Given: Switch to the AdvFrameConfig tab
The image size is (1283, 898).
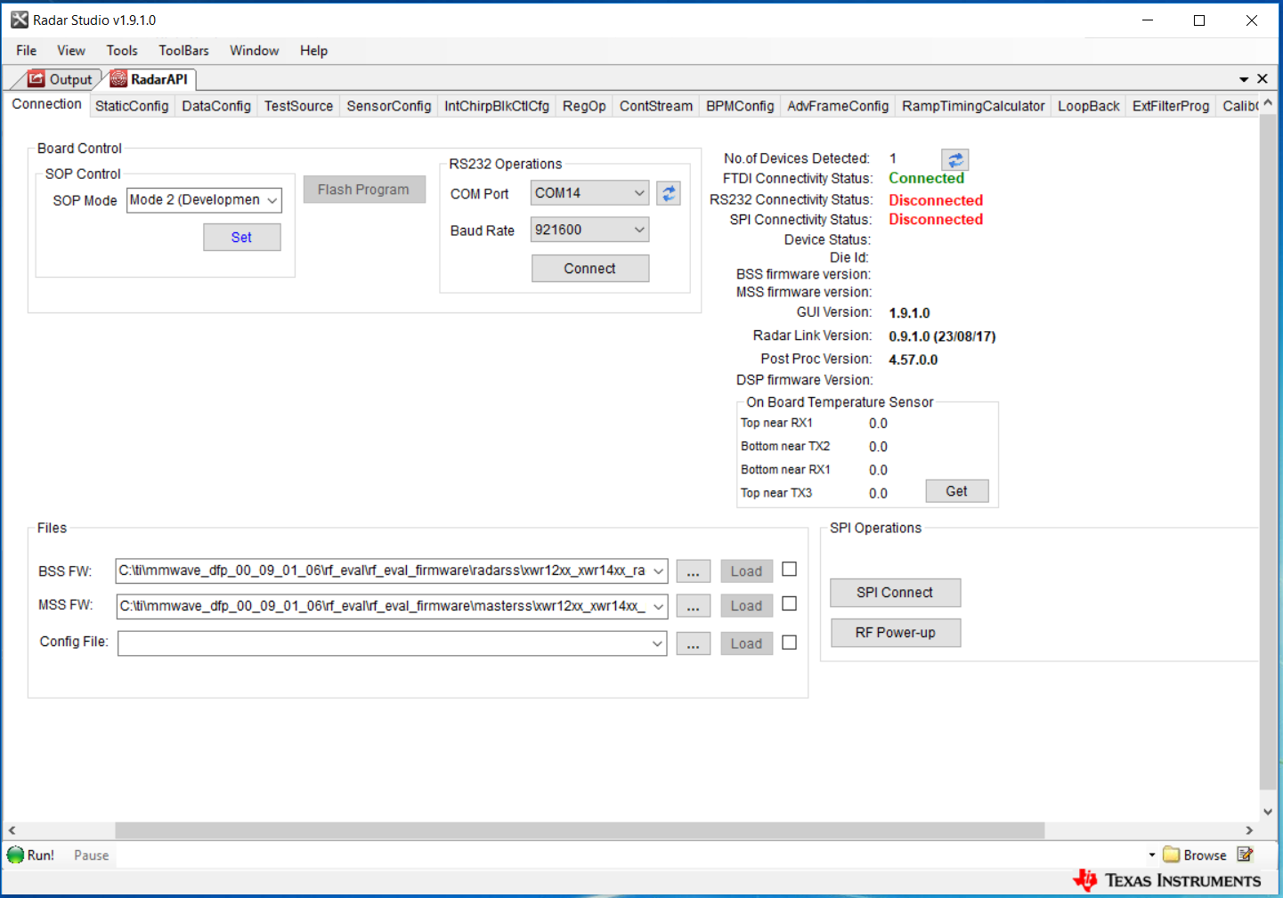Looking at the screenshot, I should [838, 106].
